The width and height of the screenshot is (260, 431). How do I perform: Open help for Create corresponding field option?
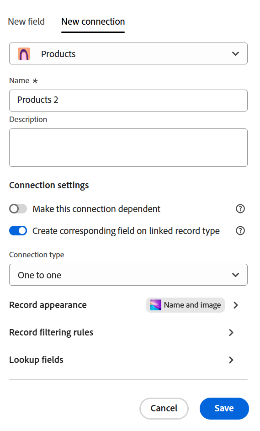click(240, 231)
